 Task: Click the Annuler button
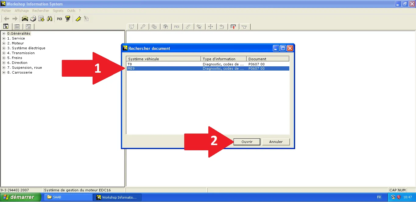click(276, 142)
